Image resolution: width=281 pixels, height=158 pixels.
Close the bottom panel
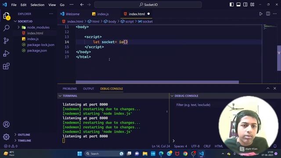click(275, 88)
